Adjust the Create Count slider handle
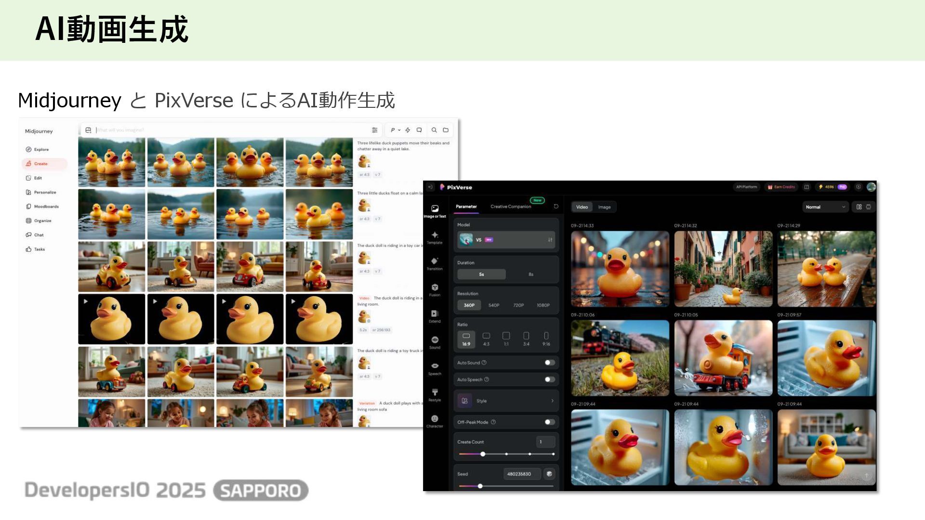Image resolution: width=925 pixels, height=520 pixels. click(483, 454)
